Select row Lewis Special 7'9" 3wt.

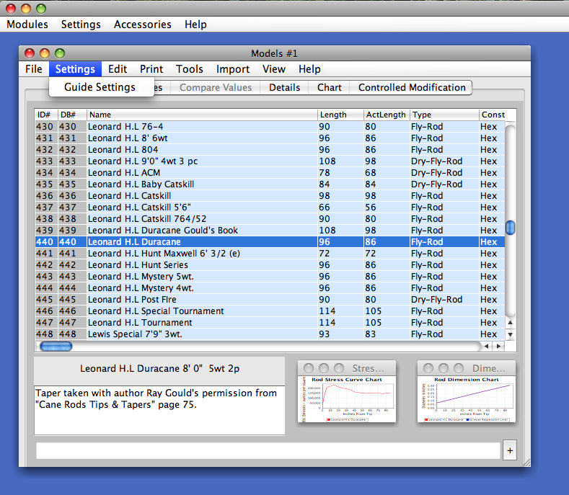click(x=270, y=334)
